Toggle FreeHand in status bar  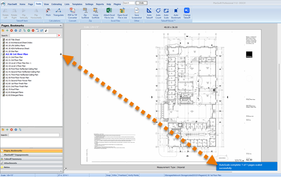tap(122, 175)
